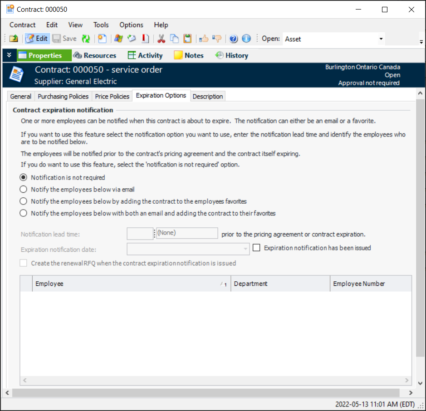Viewport: 426px width, 411px height.
Task: Click the window horizontal scrollbar left arrow
Action: (x=7, y=393)
